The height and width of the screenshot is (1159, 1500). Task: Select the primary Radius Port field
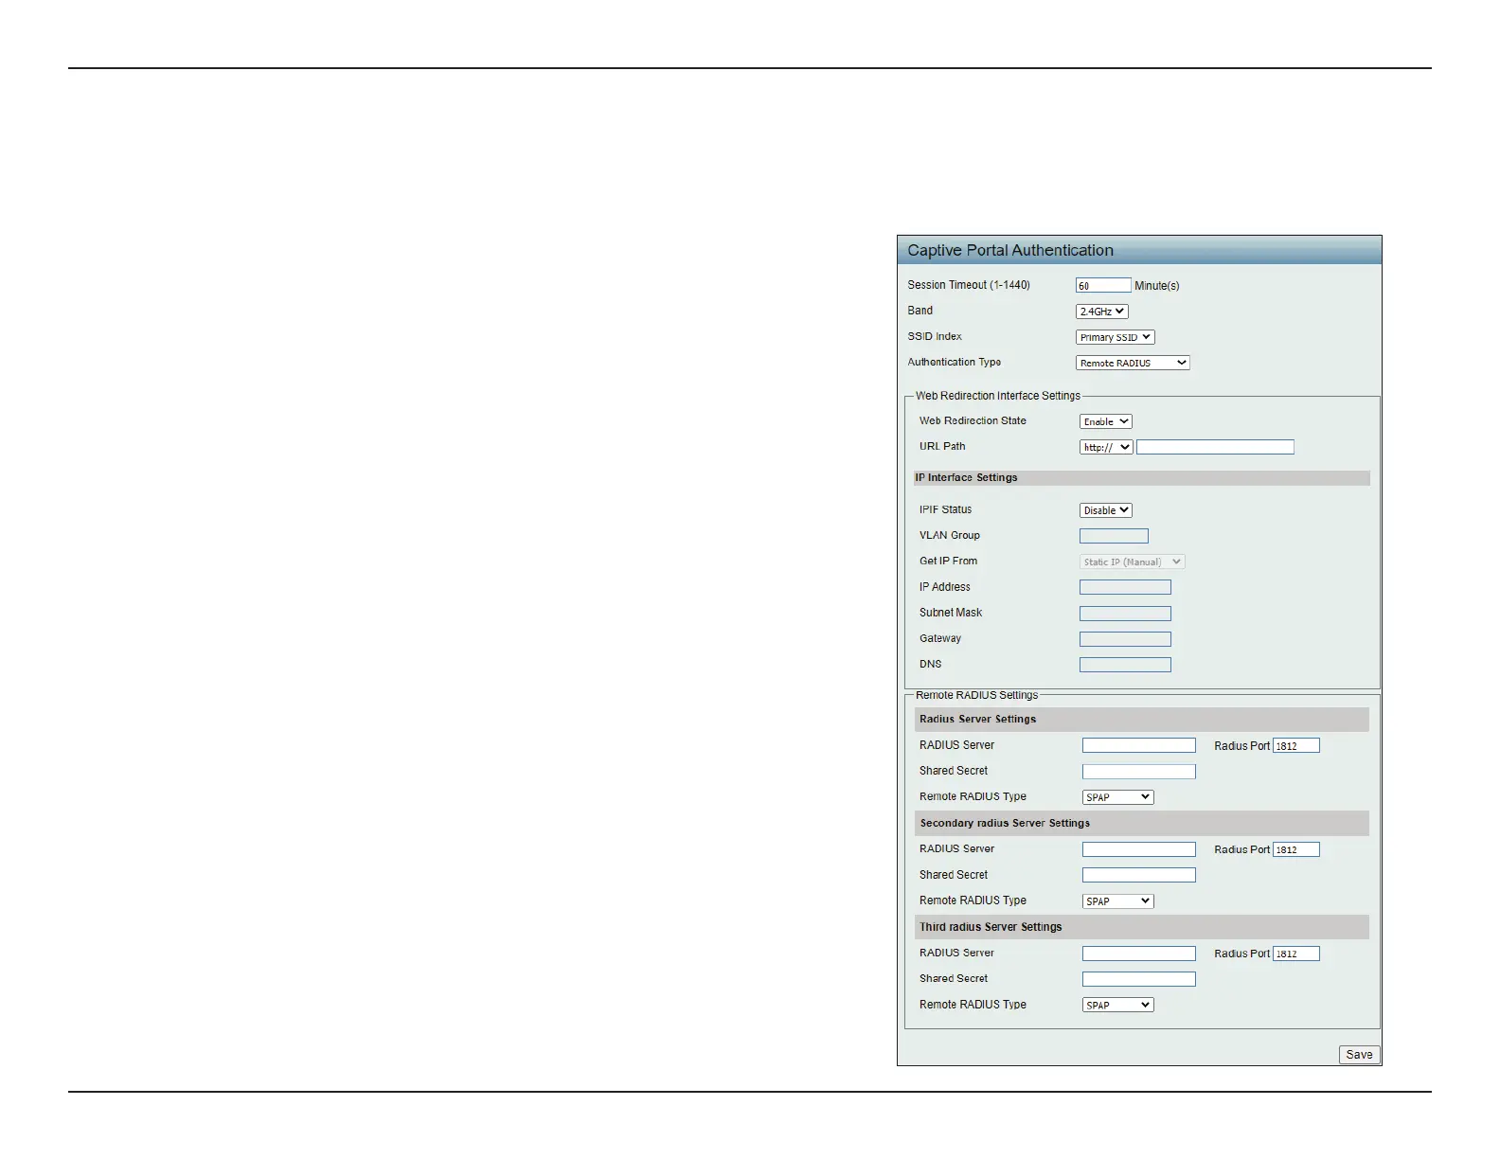pos(1295,746)
